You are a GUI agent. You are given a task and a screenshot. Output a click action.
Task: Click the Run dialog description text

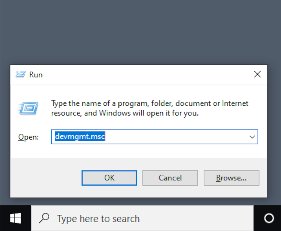click(150, 108)
